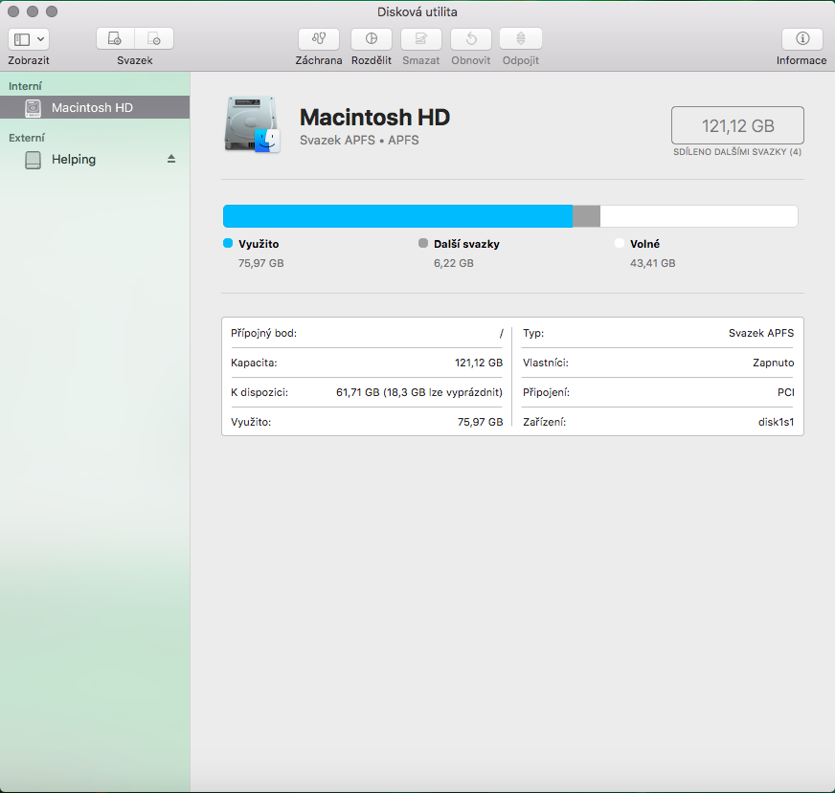Screen dimensions: 835x793
Task: Click the Kapacita 121,12 GB row value
Action: (479, 363)
